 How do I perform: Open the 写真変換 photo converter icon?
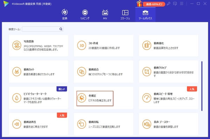coord(16,45)
